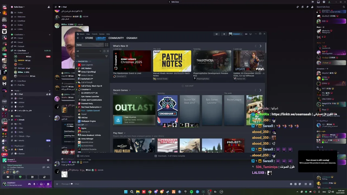The height and width of the screenshot is (195, 347).
Task: Toggle Discord channel notification mute icon
Action: pyautogui.click(x=303, y=7)
